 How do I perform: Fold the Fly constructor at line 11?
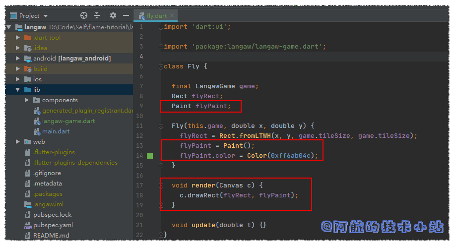coord(161,126)
